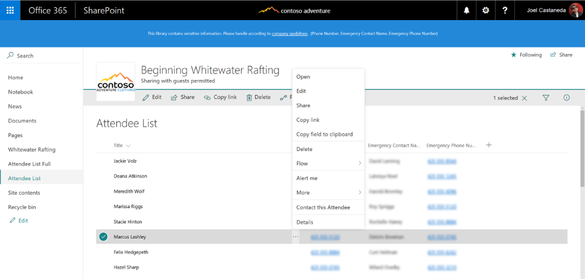Click the vertical scrollbar thumb
Viewport: 585px width, 279px height.
click(x=582, y=148)
